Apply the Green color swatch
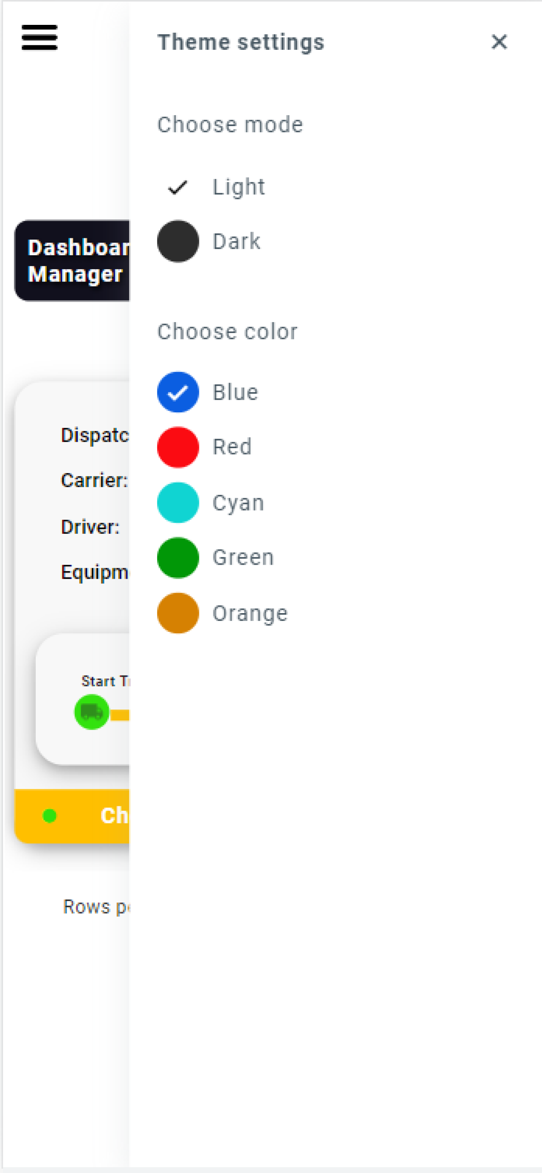Screen dimensions: 542x1173 pos(178,558)
